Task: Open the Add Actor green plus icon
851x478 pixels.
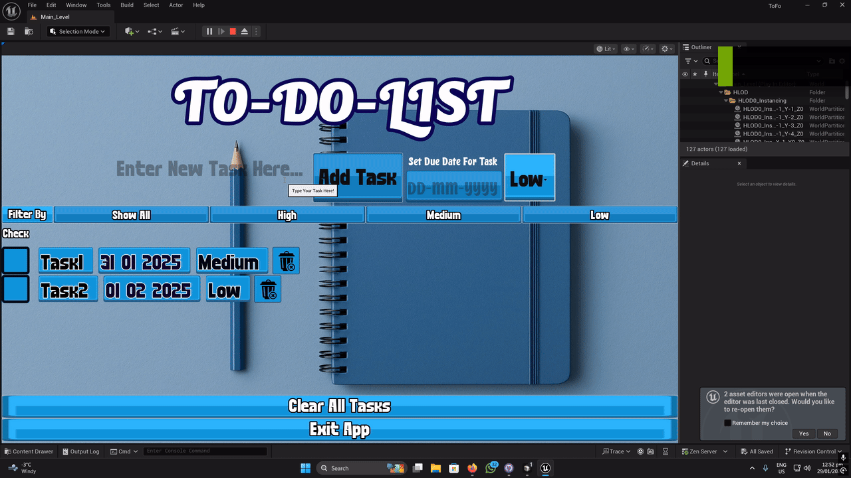Action: [x=128, y=31]
